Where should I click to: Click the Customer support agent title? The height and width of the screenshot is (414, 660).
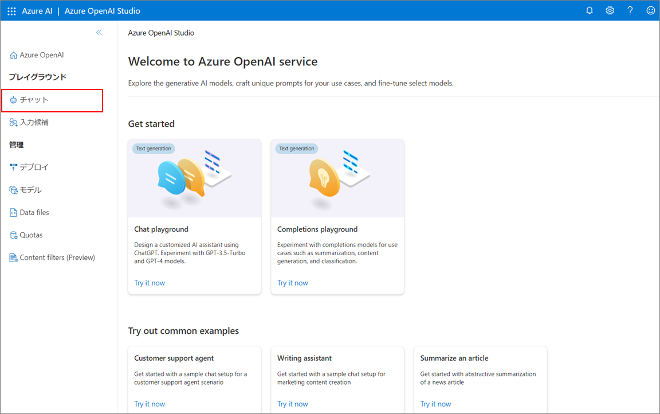(x=174, y=358)
